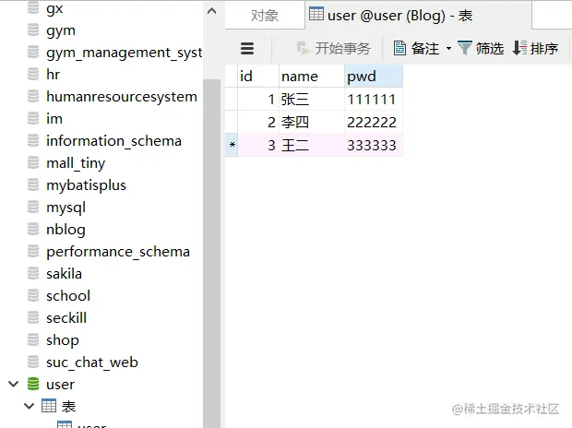Select the pwd cell 222222

click(x=374, y=122)
